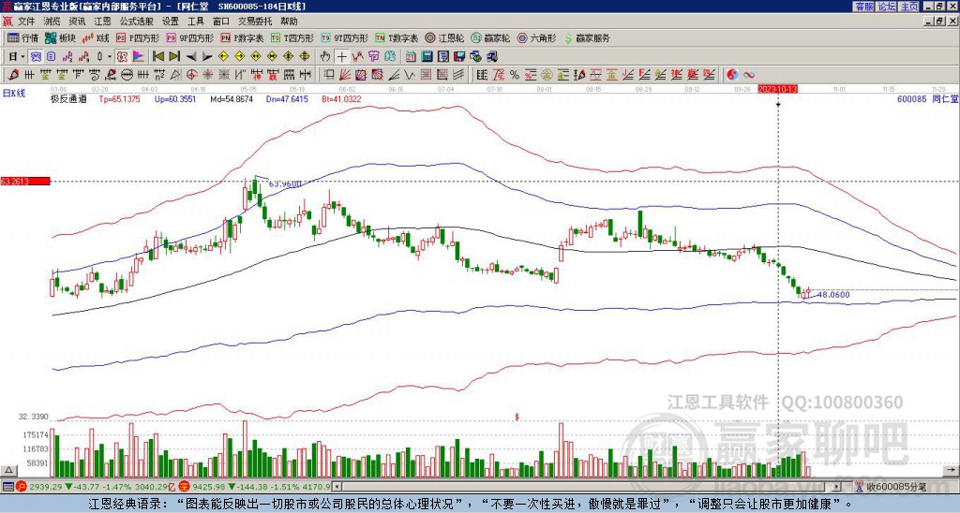
Task: Click the red 63.2613 price marker
Action: tap(25, 181)
